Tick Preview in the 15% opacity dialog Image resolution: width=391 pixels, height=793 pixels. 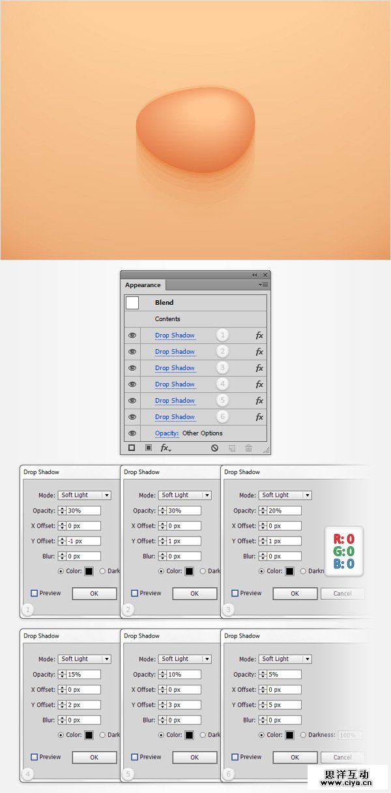pyautogui.click(x=35, y=757)
